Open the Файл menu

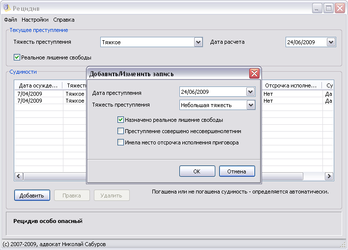click(10, 20)
